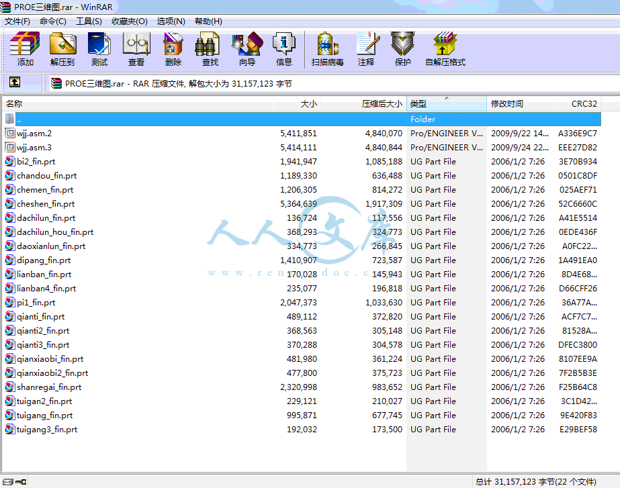Select file chemen_fin.prt
The image size is (620, 488).
[45, 190]
